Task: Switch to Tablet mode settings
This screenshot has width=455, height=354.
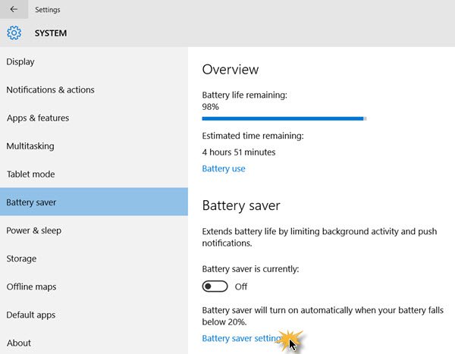Action: coord(30,174)
